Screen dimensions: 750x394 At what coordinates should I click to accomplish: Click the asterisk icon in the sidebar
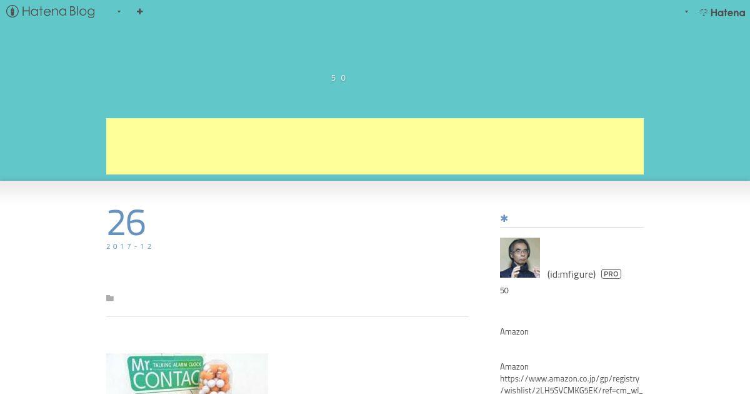point(504,218)
